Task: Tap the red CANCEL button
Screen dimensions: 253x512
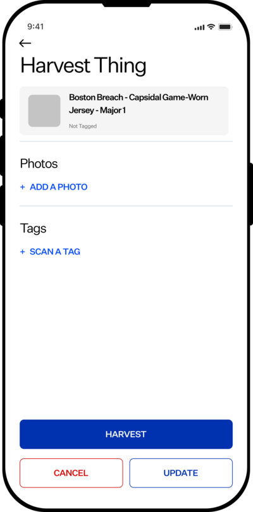Action: click(x=71, y=473)
